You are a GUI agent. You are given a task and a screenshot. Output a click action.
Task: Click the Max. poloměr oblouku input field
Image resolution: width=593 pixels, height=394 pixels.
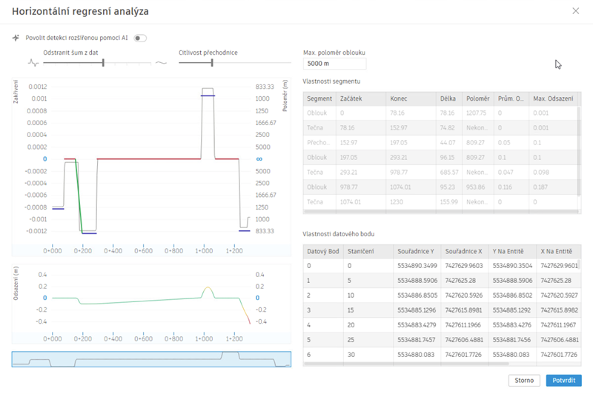click(334, 64)
